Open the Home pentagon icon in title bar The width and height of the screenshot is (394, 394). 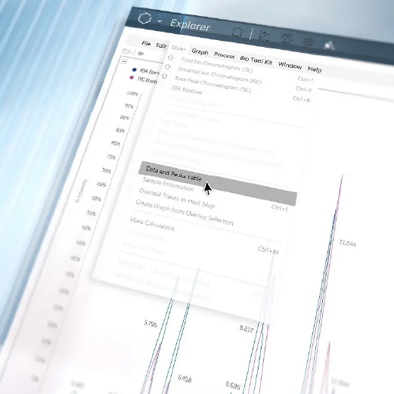click(x=237, y=33)
